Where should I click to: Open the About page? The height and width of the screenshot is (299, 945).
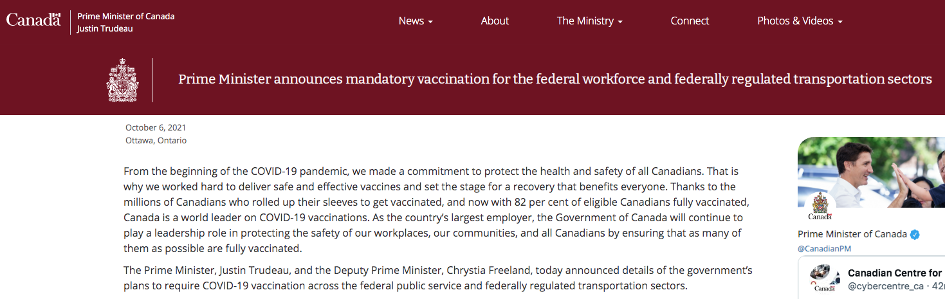point(495,21)
